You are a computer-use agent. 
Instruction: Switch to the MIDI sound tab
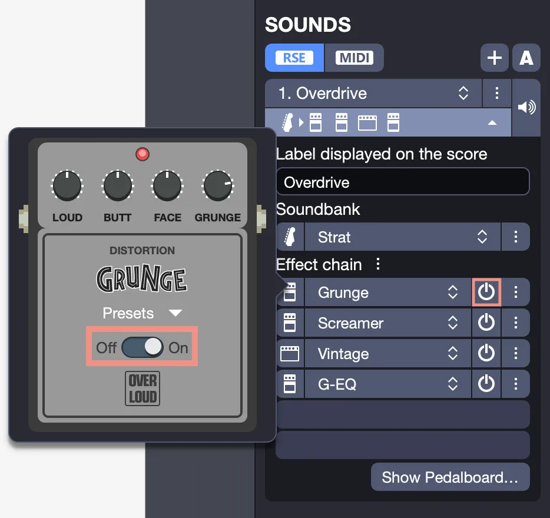point(354,58)
